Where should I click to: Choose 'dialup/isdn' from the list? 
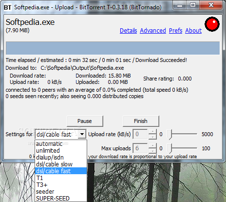[x=61, y=157]
